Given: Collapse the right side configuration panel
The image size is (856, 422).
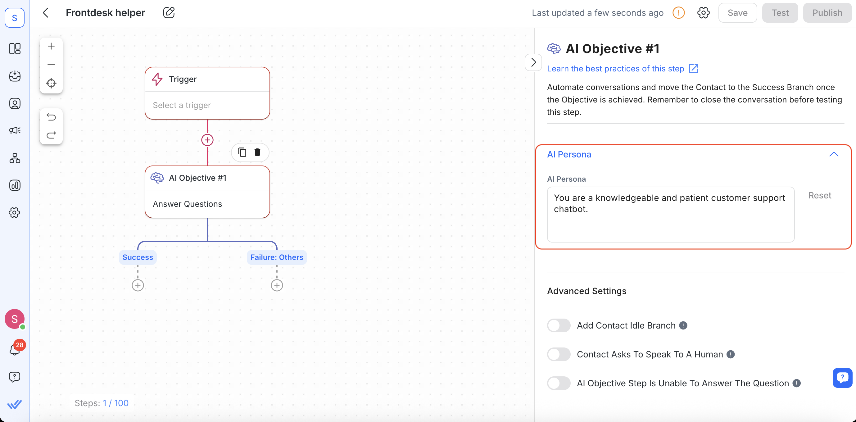Looking at the screenshot, I should coord(533,62).
